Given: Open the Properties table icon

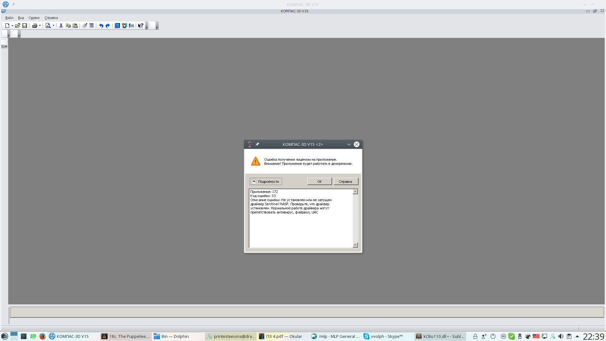Looking at the screenshot, I should [x=92, y=26].
